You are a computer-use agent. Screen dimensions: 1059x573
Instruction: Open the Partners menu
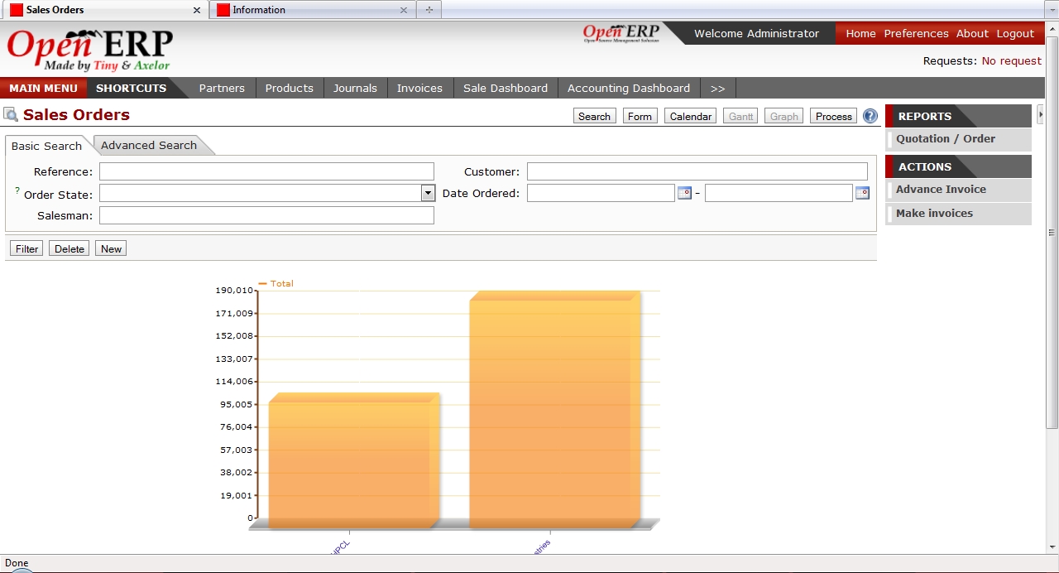222,88
